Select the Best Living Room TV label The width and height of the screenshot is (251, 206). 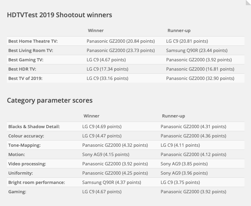click(31, 51)
